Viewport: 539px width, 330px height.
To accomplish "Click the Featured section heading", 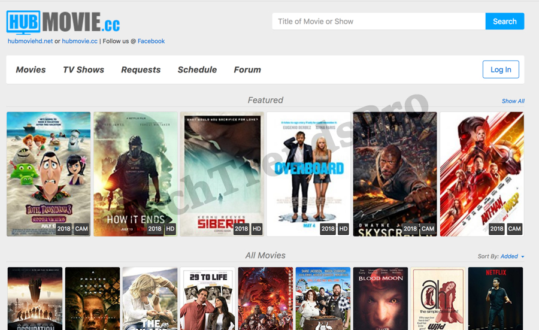I will click(x=265, y=100).
